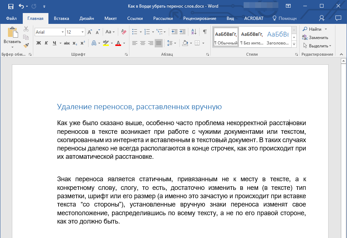The height and width of the screenshot is (238, 347).
Task: Select the Заголовок style thumbnail
Action: point(278,37)
